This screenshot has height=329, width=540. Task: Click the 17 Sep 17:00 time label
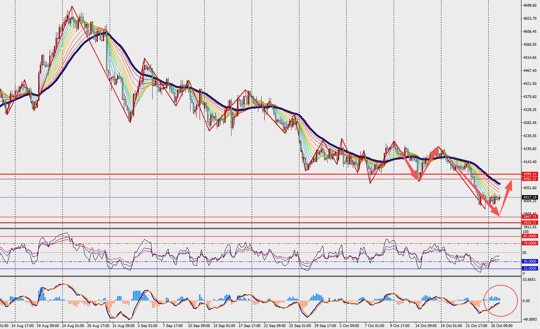point(249,326)
